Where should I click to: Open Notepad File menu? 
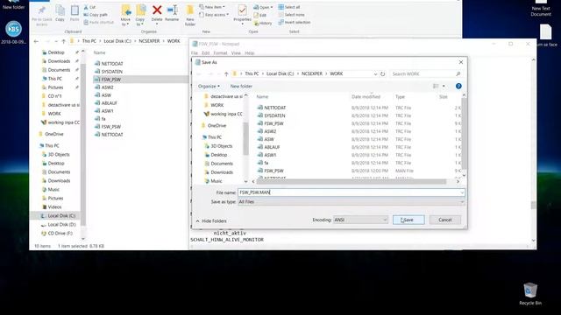195,52
